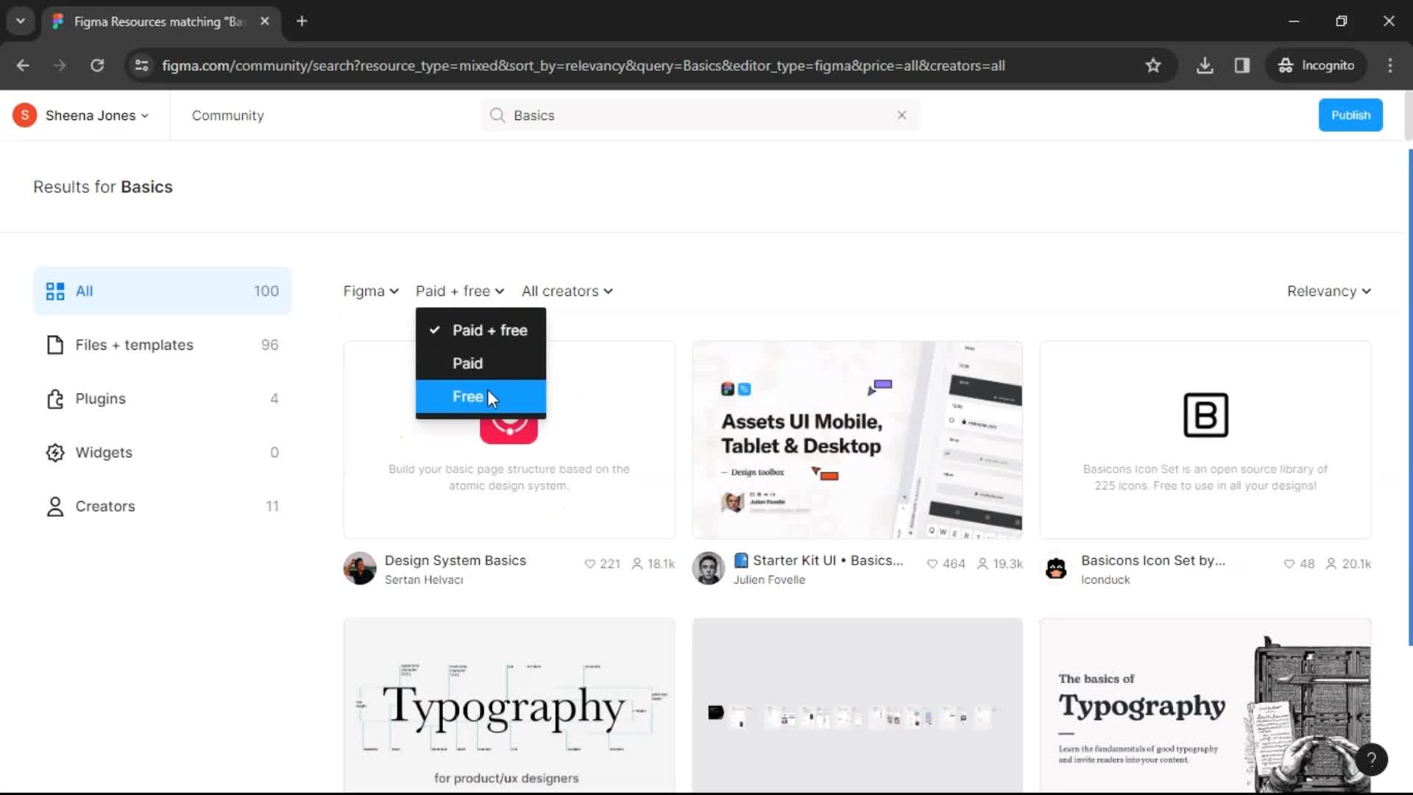1413x795 pixels.
Task: Visit Julien Fovelle creator profile
Action: [769, 580]
